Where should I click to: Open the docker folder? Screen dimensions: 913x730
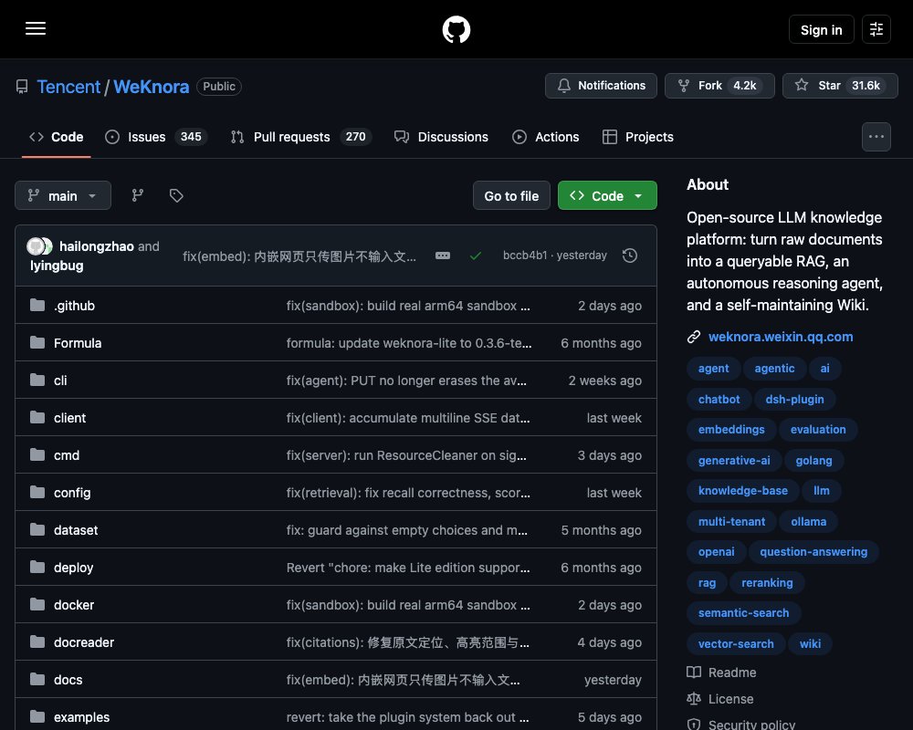(x=74, y=605)
